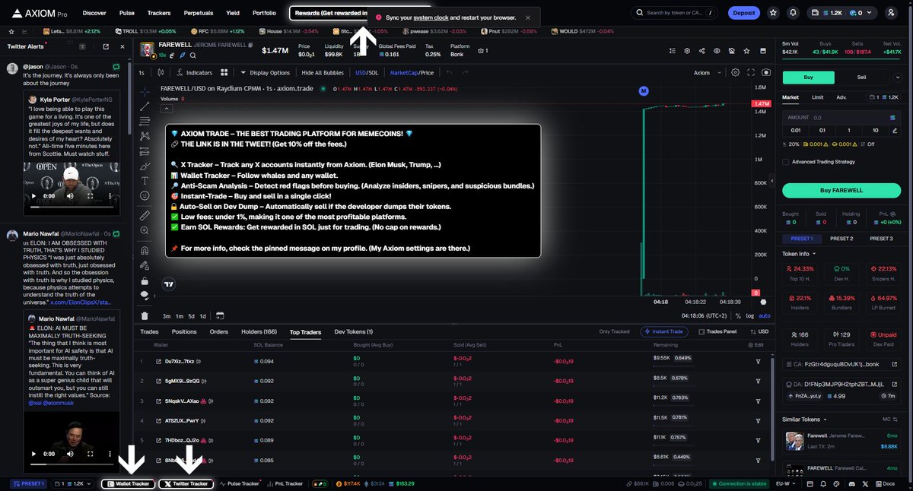Select the crosshair cursor tool on chart
The width and height of the screenshot is (913, 491).
pos(145,91)
